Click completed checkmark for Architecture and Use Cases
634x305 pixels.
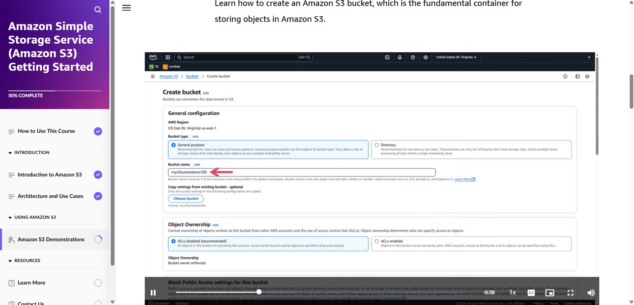tap(98, 196)
